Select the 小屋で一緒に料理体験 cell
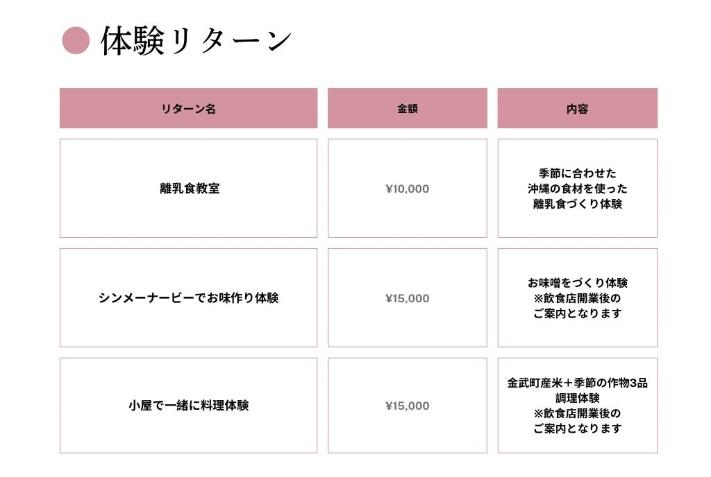 pos(188,406)
